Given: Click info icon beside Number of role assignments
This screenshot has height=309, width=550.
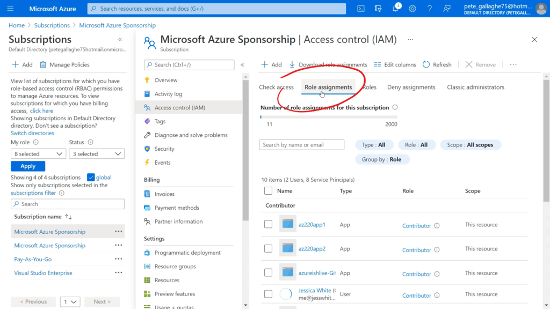Looking at the screenshot, I should (395, 107).
